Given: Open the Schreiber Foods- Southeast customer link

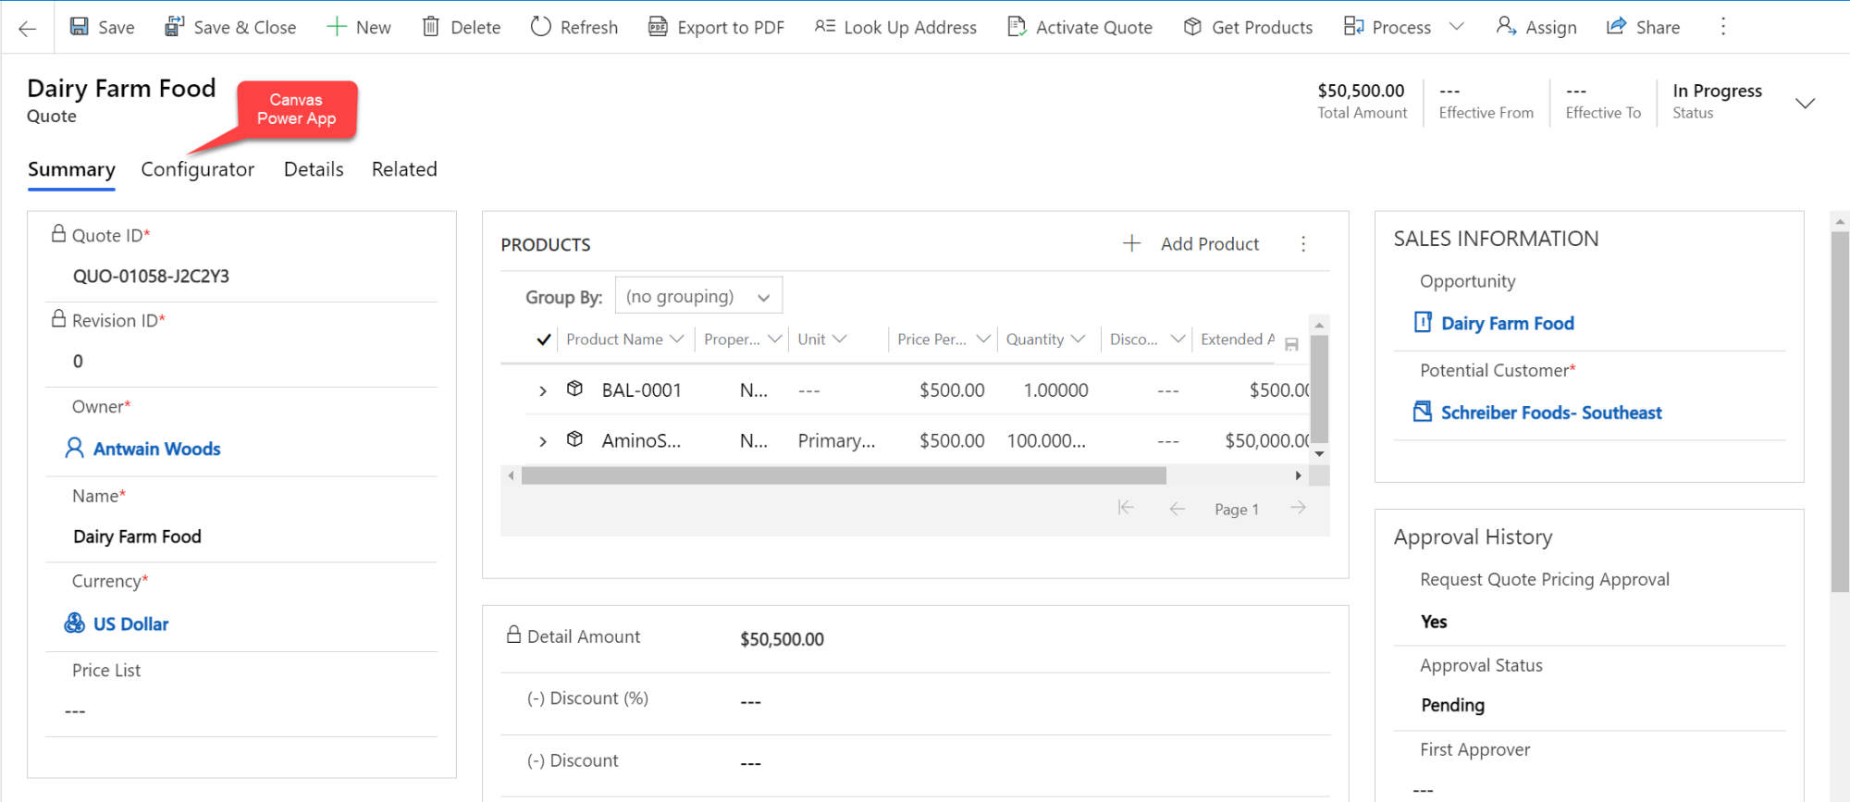Looking at the screenshot, I should (x=1551, y=413).
